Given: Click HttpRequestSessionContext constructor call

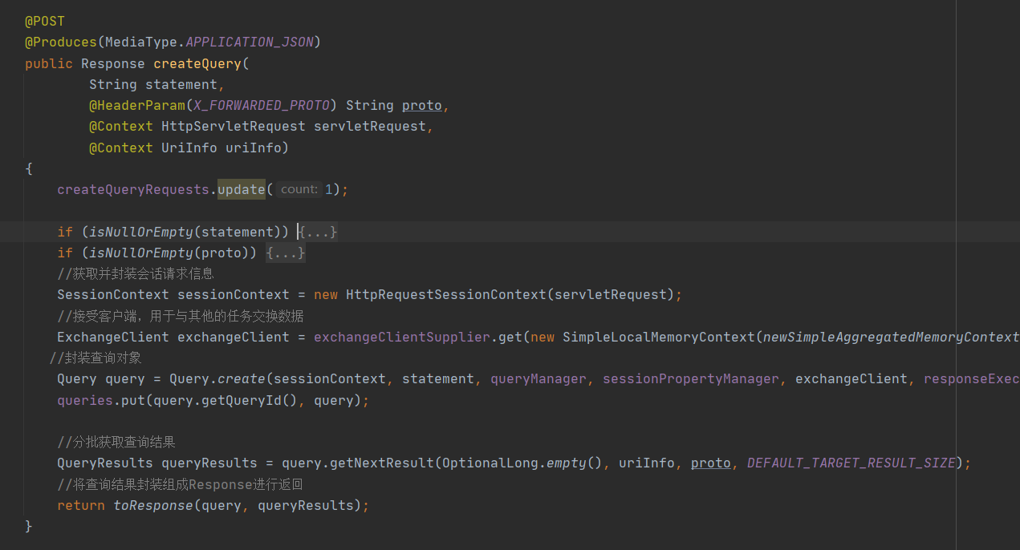Looking at the screenshot, I should (446, 295).
